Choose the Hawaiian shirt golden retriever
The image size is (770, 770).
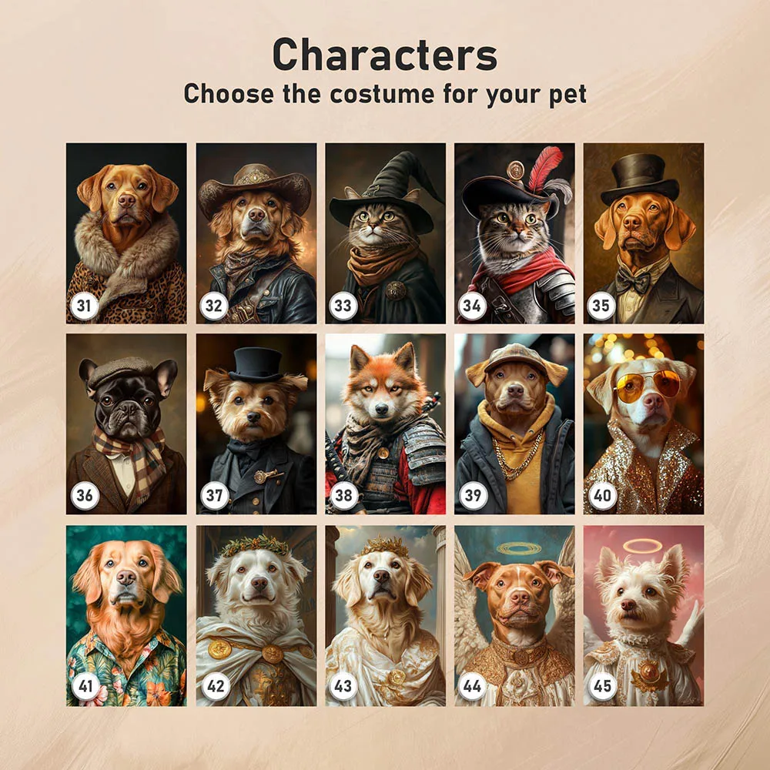coord(126,616)
